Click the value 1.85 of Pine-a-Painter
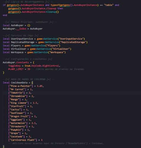The height and width of the screenshot is (148, 141). pyautogui.click(x=40, y=86)
